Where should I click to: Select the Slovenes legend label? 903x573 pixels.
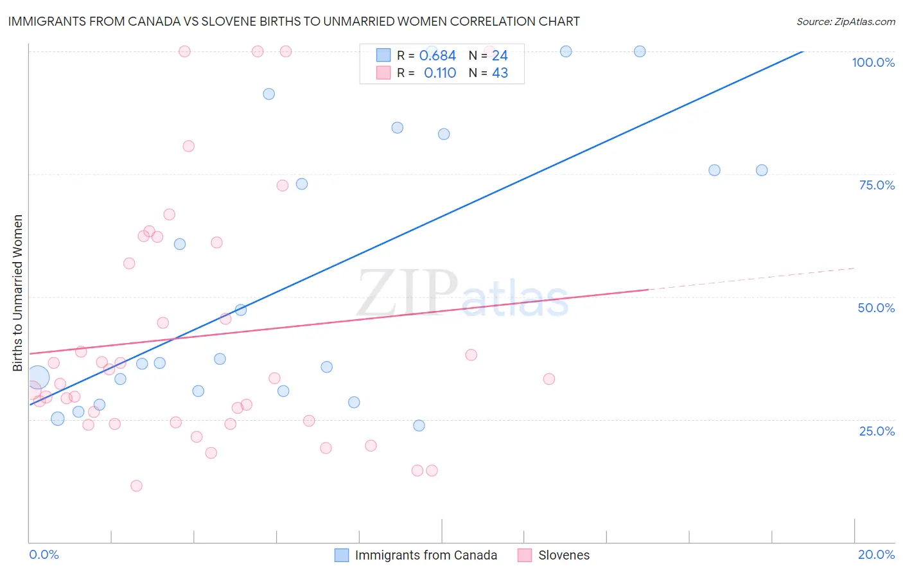click(x=564, y=555)
